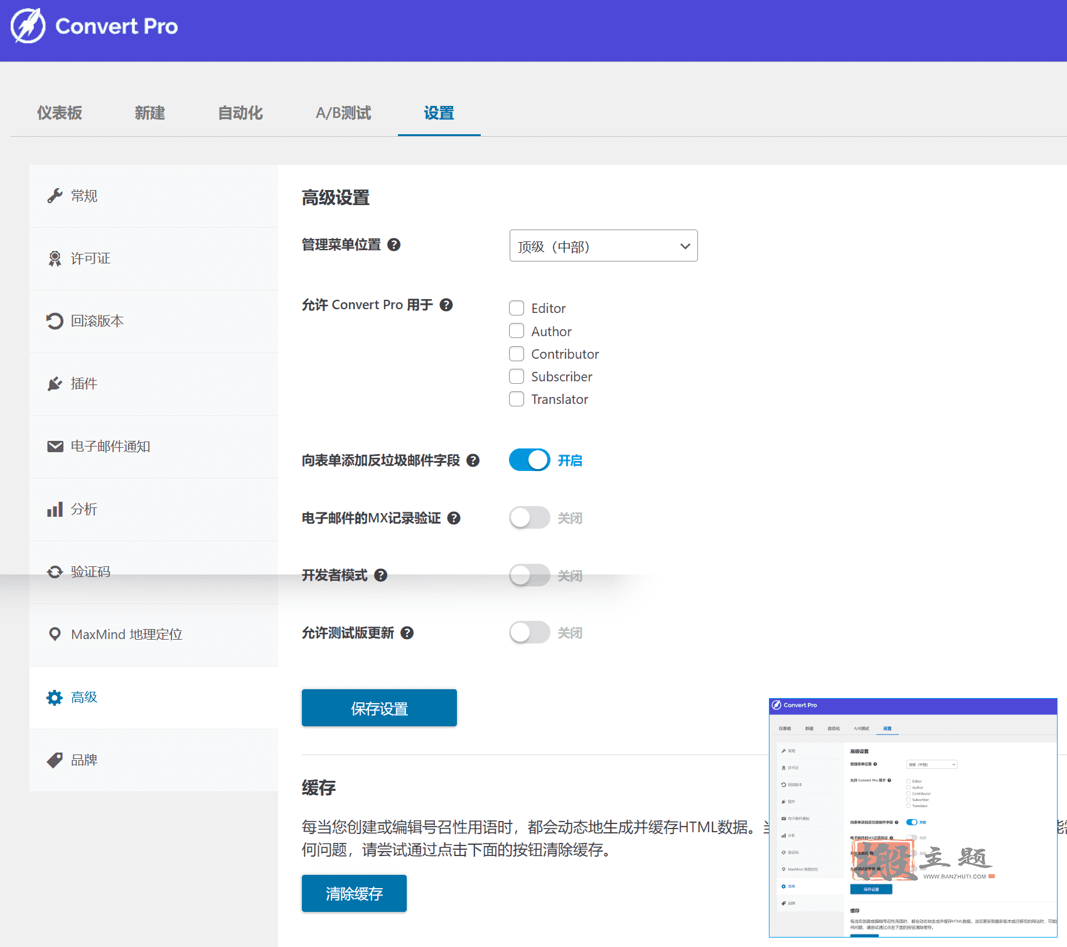The image size is (1067, 947).
Task: Check the Subscriber role checkbox
Action: click(x=517, y=376)
